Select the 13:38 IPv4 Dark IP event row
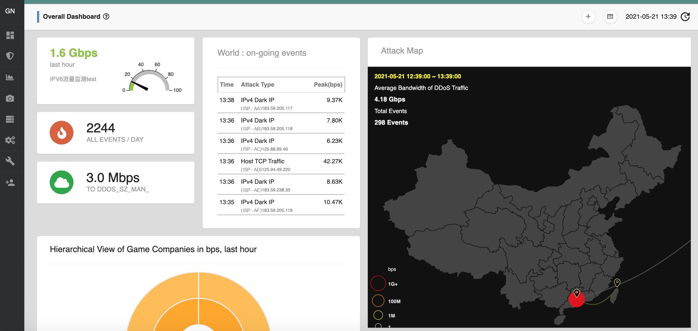 (x=281, y=103)
